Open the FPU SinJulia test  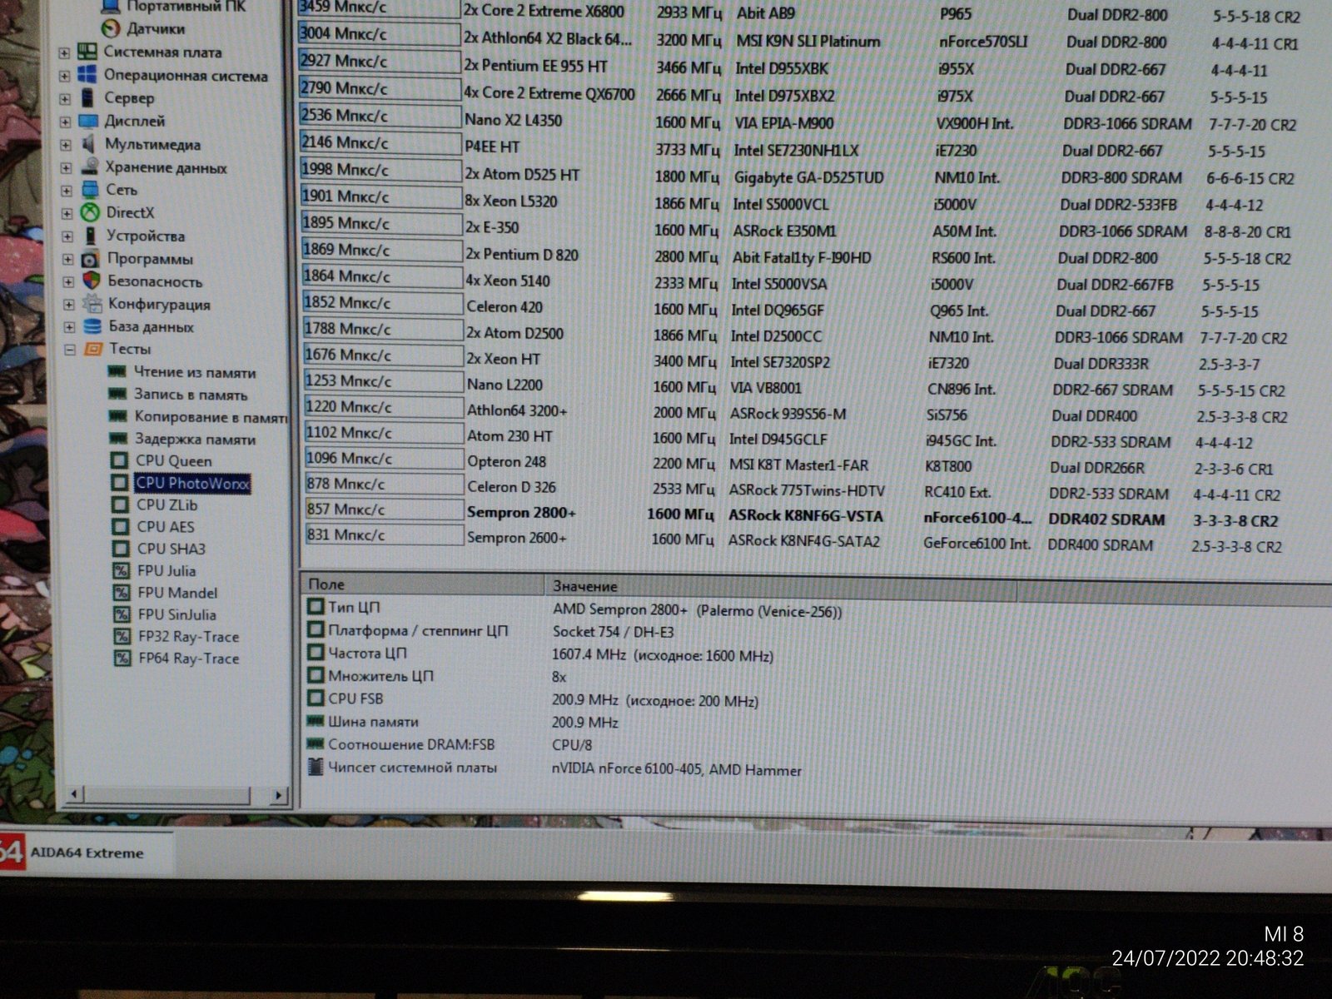177,614
